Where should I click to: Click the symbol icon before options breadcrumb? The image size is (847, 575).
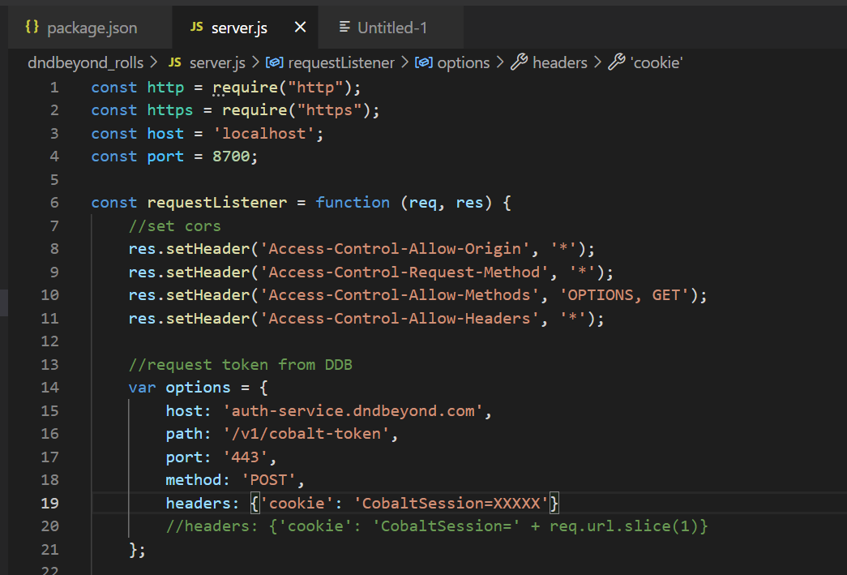(x=424, y=62)
